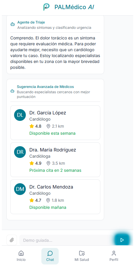Click the paperclip attachment icon
Image resolution: width=137 pixels, height=265 pixels.
[12, 240]
